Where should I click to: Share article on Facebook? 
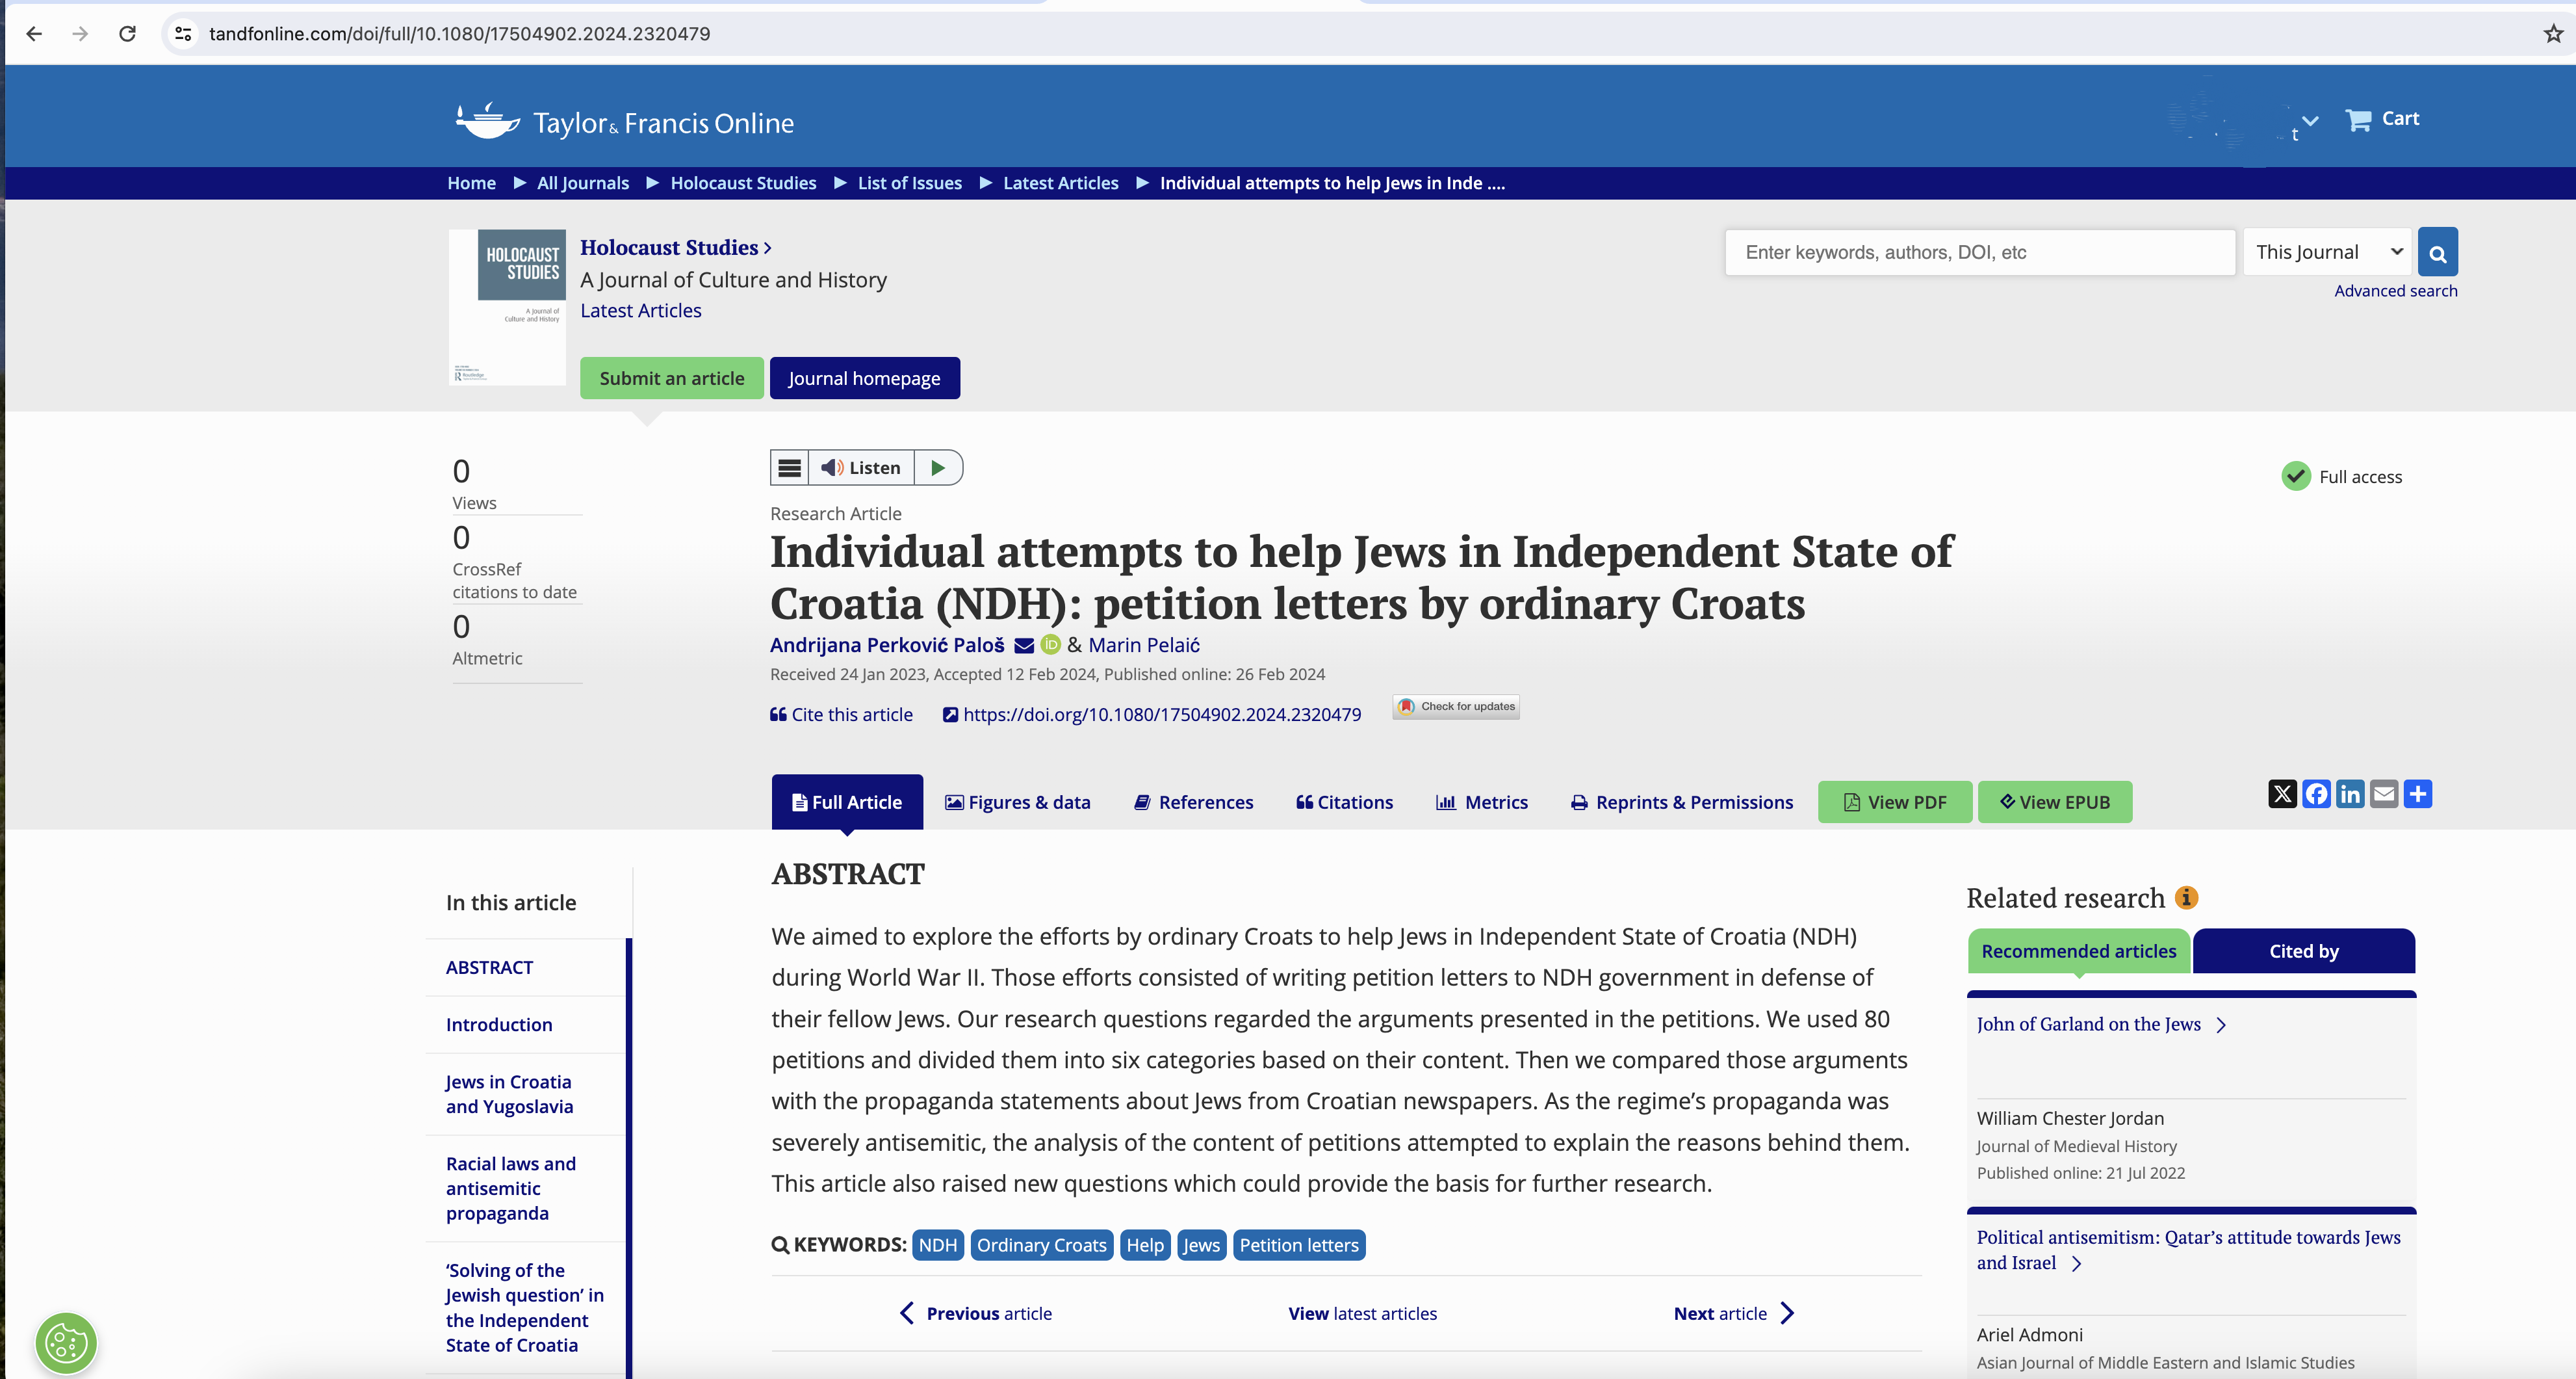tap(2316, 795)
